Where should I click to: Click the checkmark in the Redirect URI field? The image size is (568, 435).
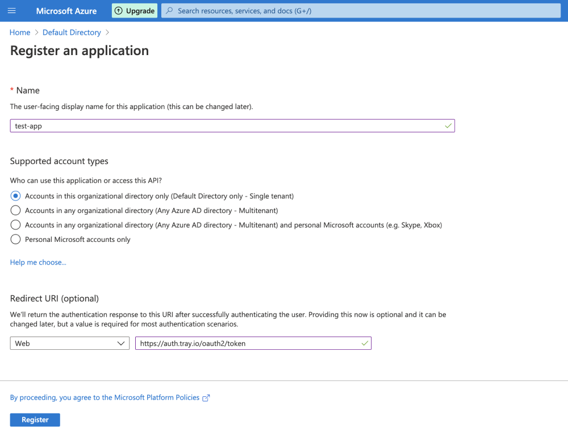click(x=364, y=343)
